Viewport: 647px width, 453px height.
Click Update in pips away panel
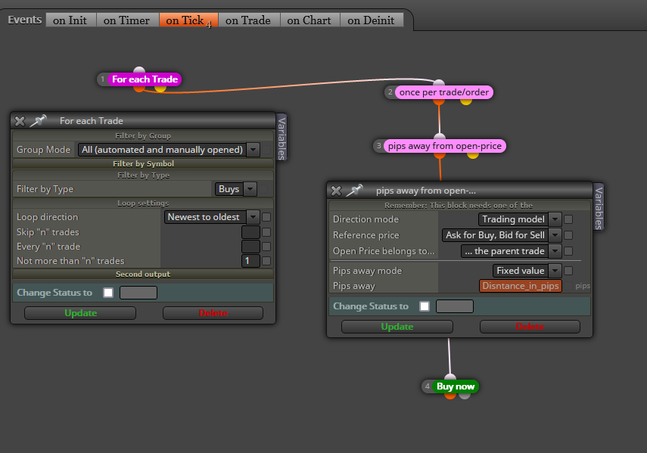397,327
